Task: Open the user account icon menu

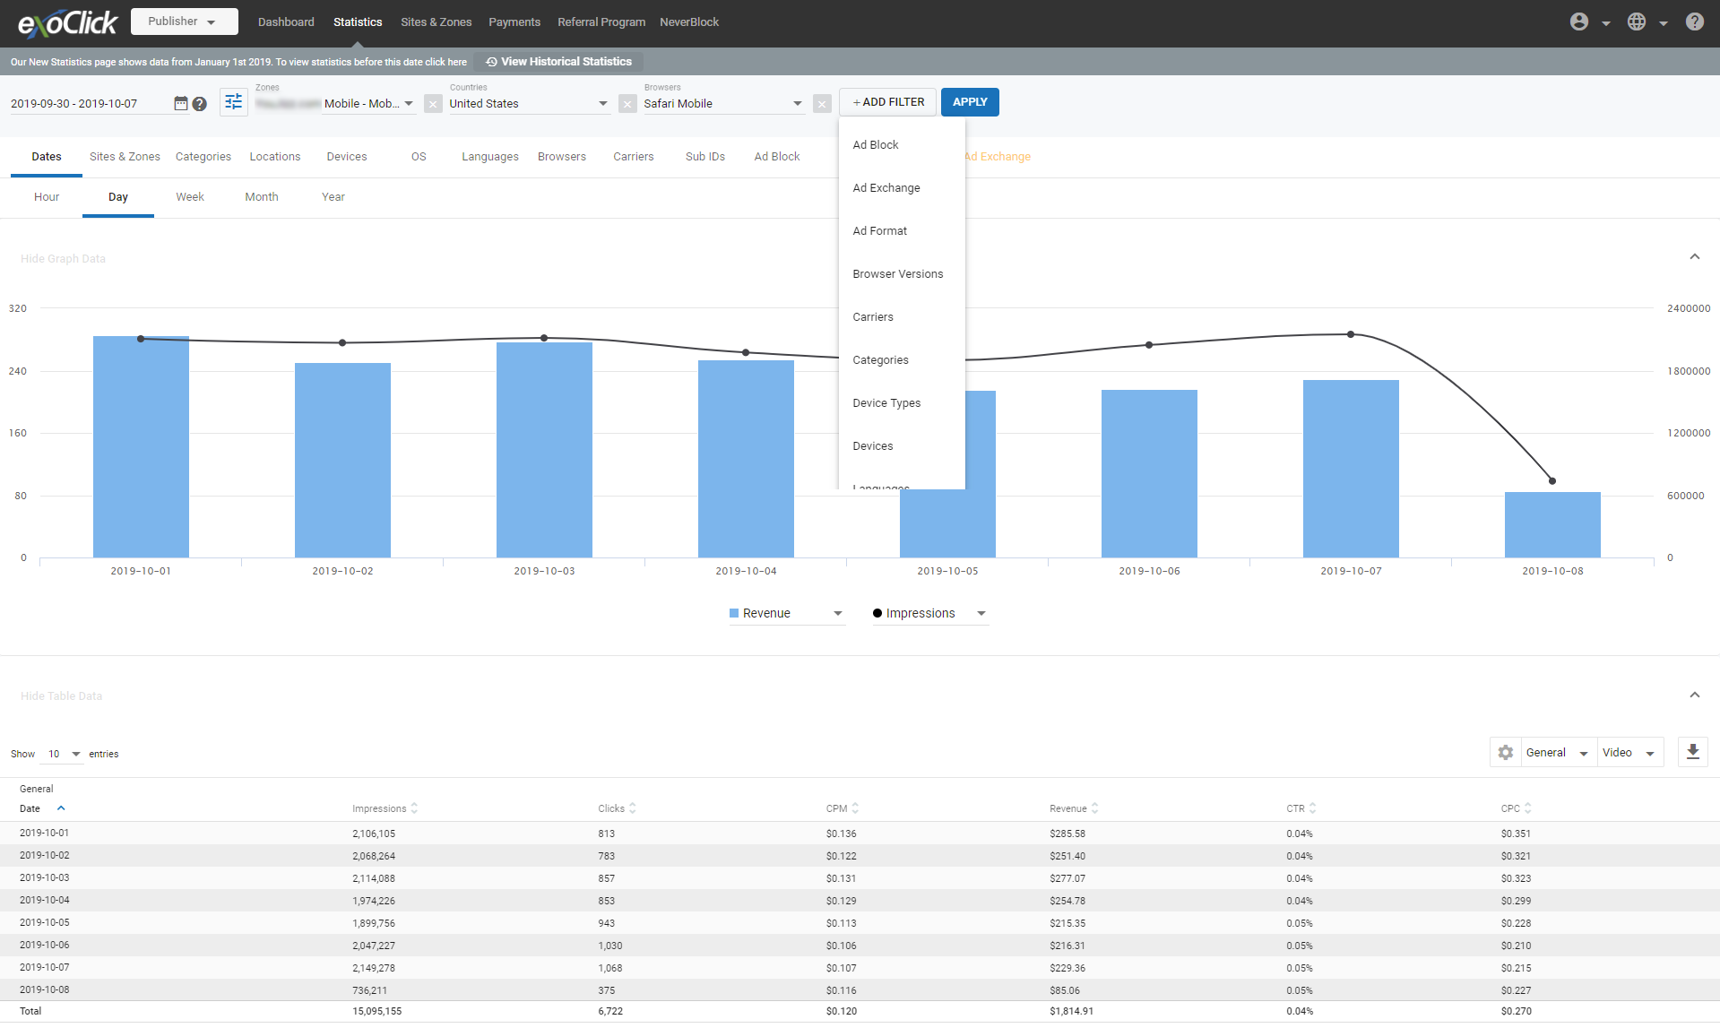Action: 1579,22
